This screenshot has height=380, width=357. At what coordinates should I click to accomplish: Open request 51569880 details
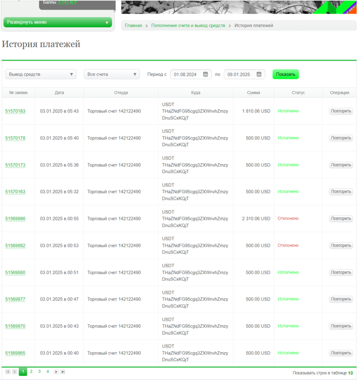pos(15,273)
